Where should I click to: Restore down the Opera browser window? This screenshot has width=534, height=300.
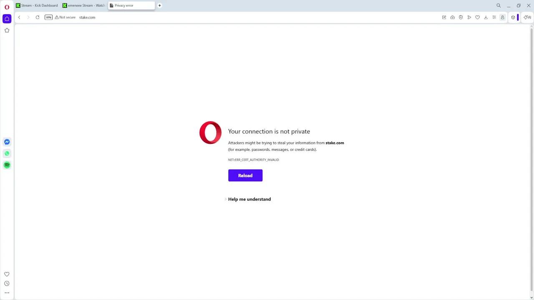click(519, 5)
